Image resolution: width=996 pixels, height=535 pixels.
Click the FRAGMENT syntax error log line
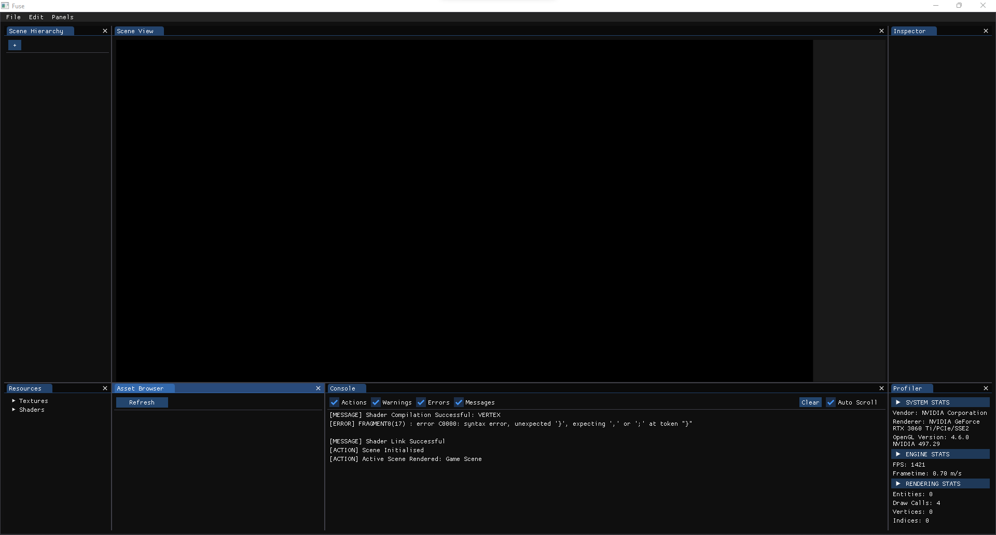click(511, 424)
